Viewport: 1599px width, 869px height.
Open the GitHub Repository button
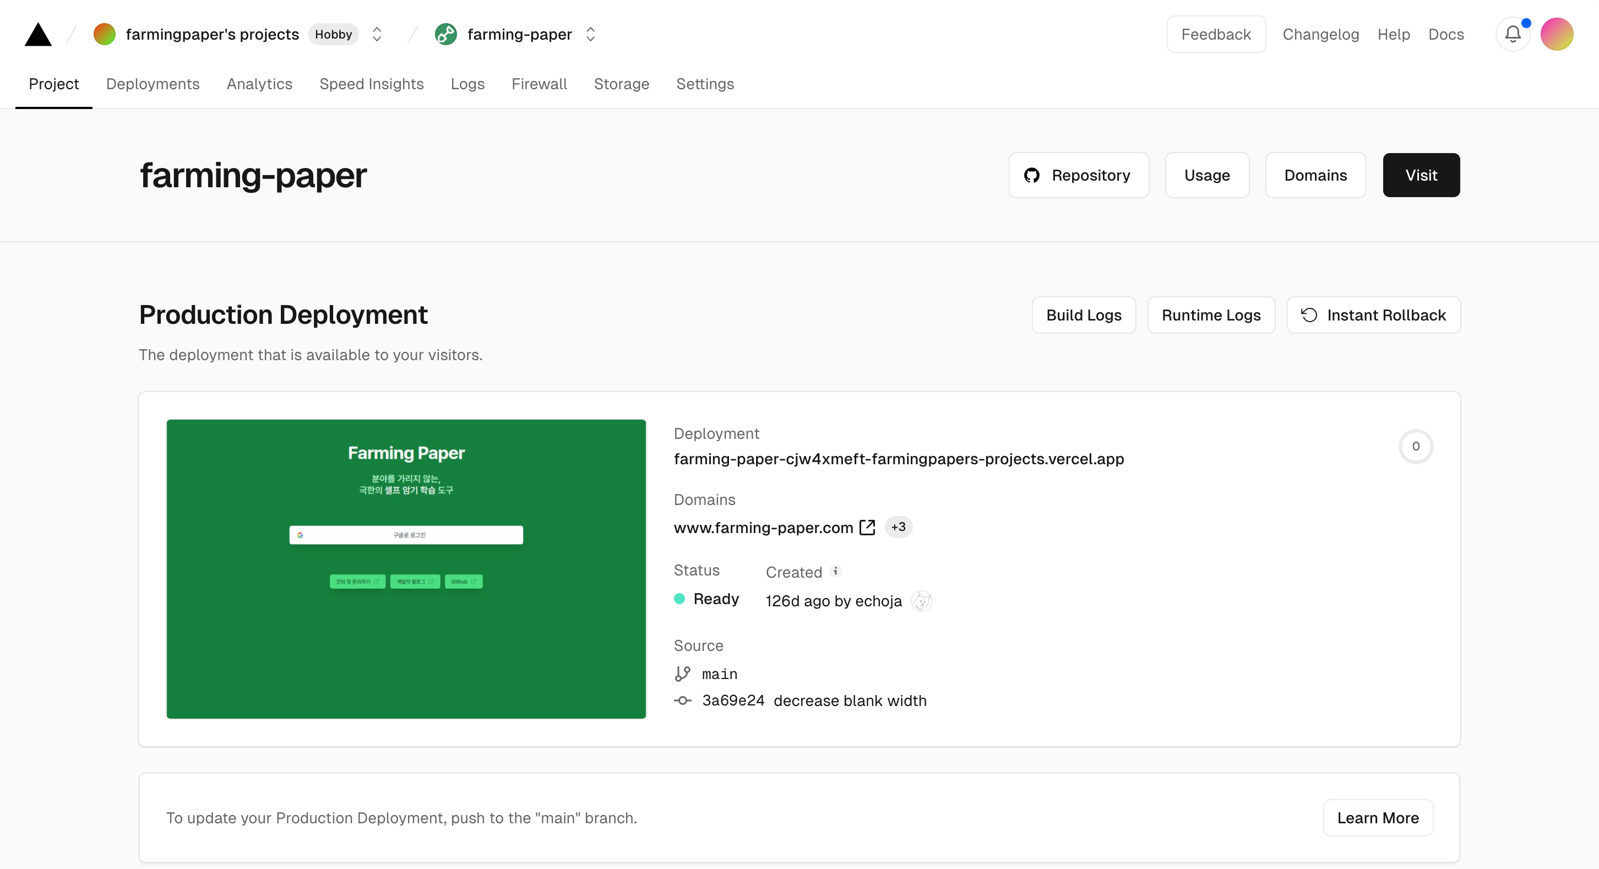tap(1079, 175)
